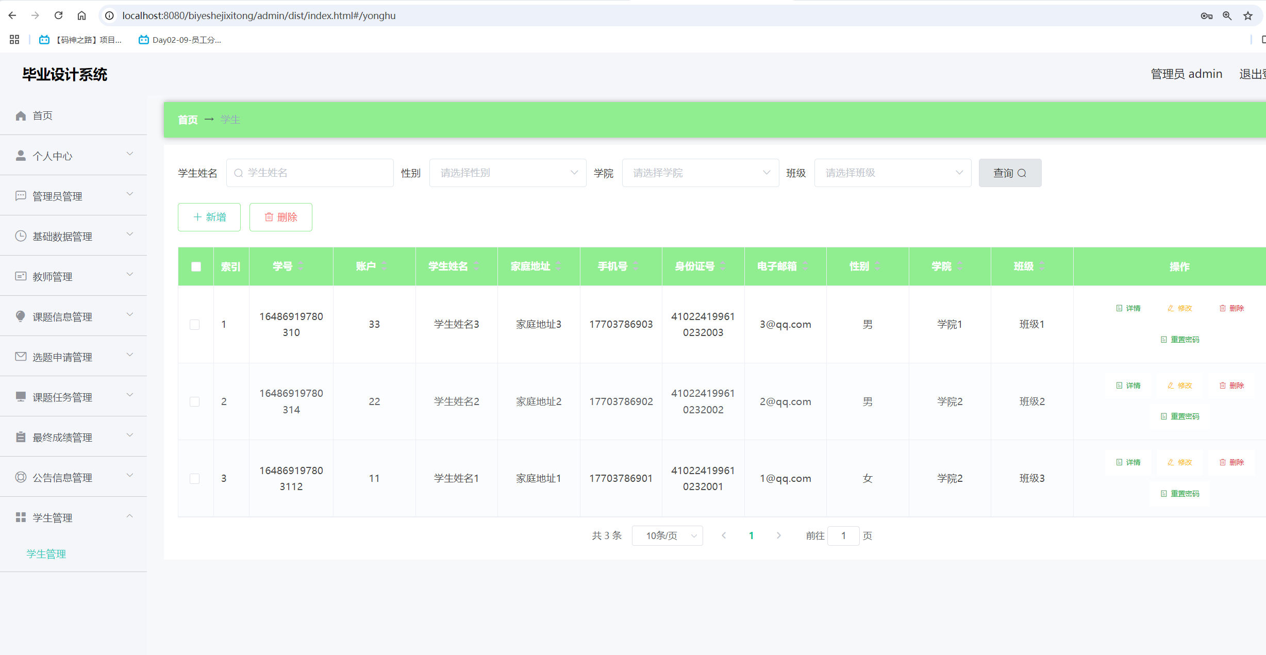The height and width of the screenshot is (655, 1266).
Task: Click the 修改 edit icon for 学生姓名2
Action: [x=1179, y=385]
